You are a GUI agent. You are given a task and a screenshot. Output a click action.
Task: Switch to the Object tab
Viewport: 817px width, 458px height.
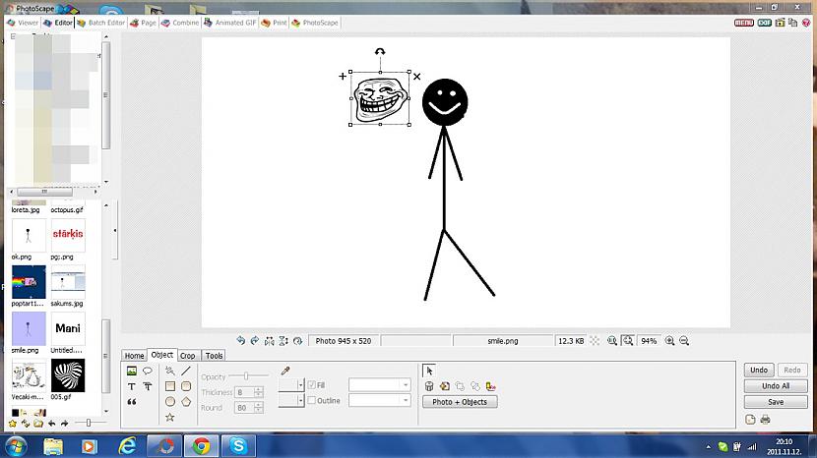pyautogui.click(x=162, y=355)
